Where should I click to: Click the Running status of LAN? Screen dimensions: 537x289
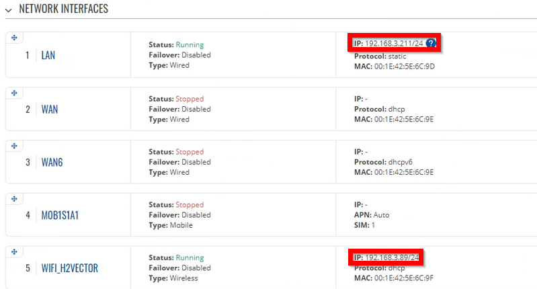click(190, 45)
